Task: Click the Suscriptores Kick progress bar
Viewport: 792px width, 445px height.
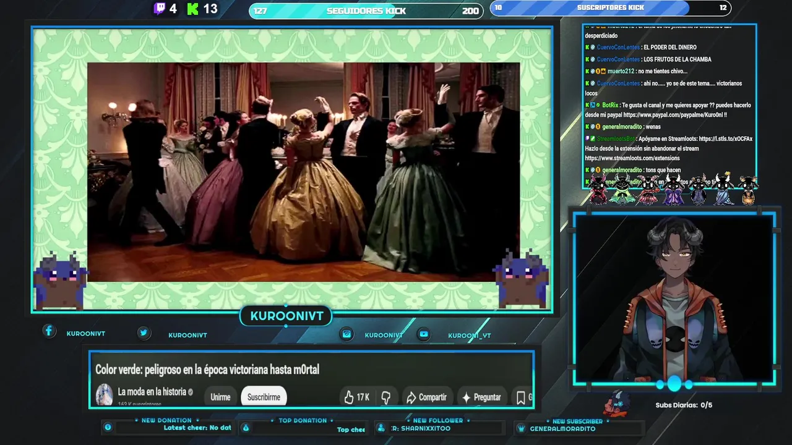Action: pos(611,8)
